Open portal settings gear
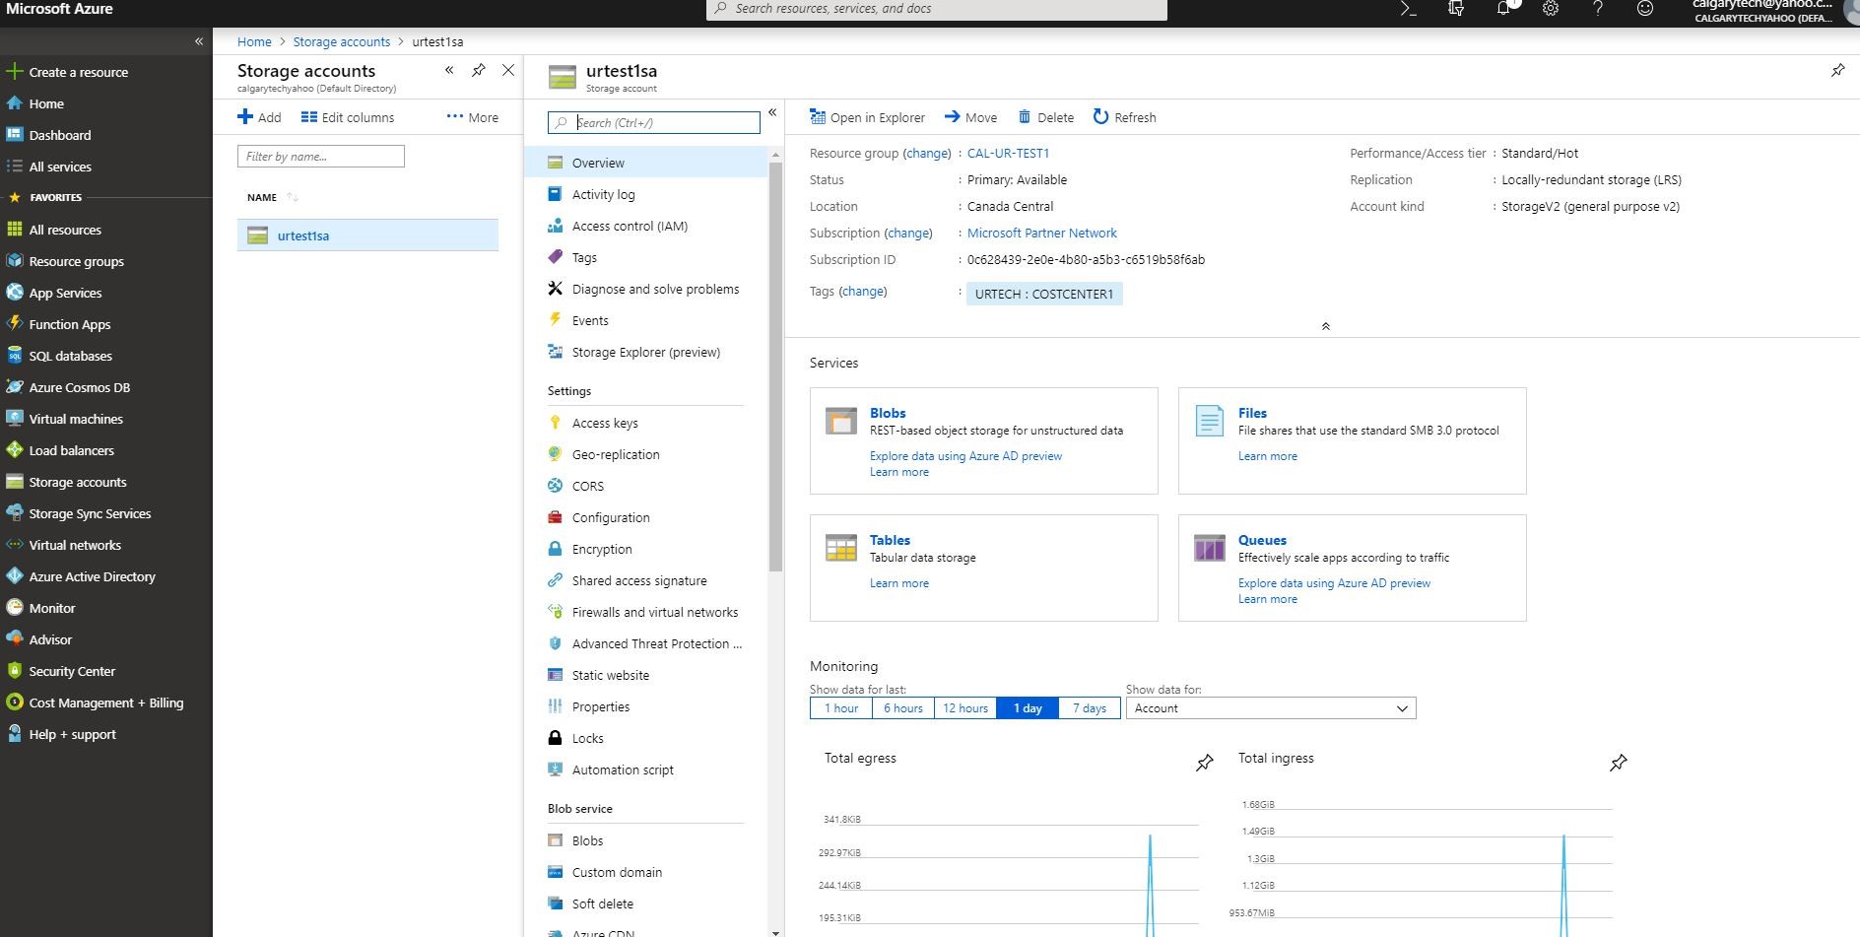Screen dimensions: 1860x937 point(1551,9)
